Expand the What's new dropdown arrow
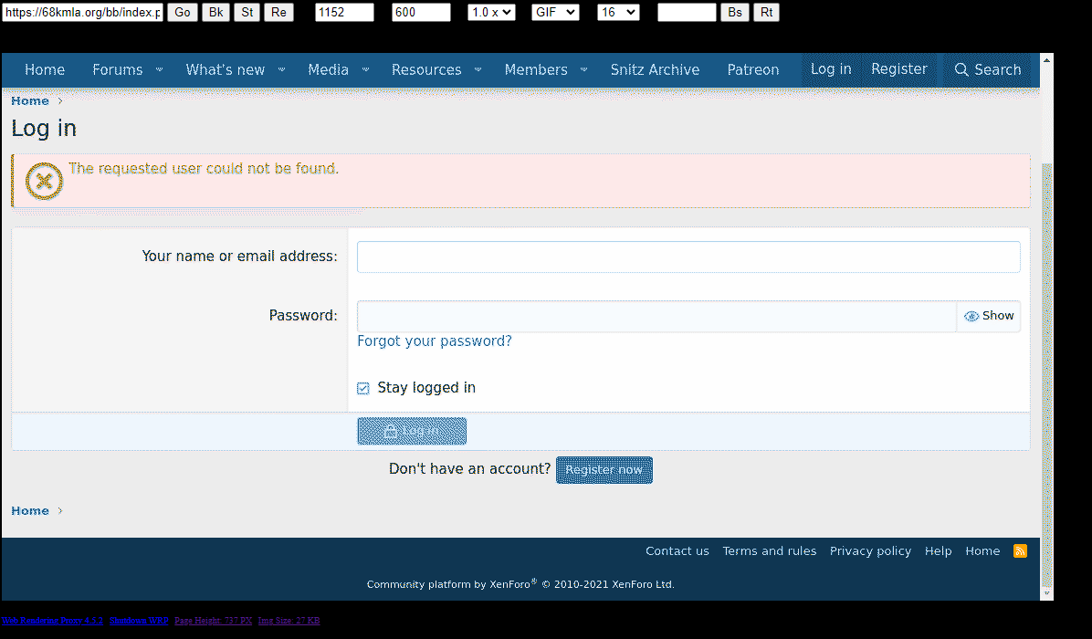The height and width of the screenshot is (639, 1092). click(x=281, y=69)
